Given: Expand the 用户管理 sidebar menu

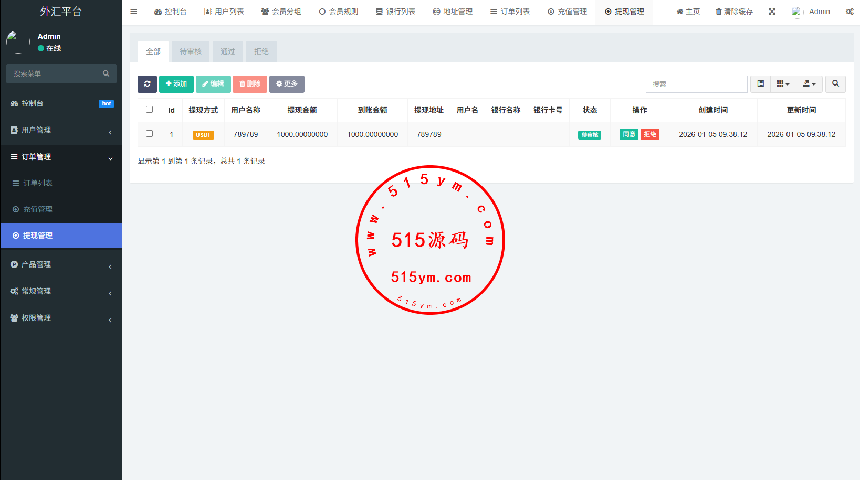Looking at the screenshot, I should [61, 130].
